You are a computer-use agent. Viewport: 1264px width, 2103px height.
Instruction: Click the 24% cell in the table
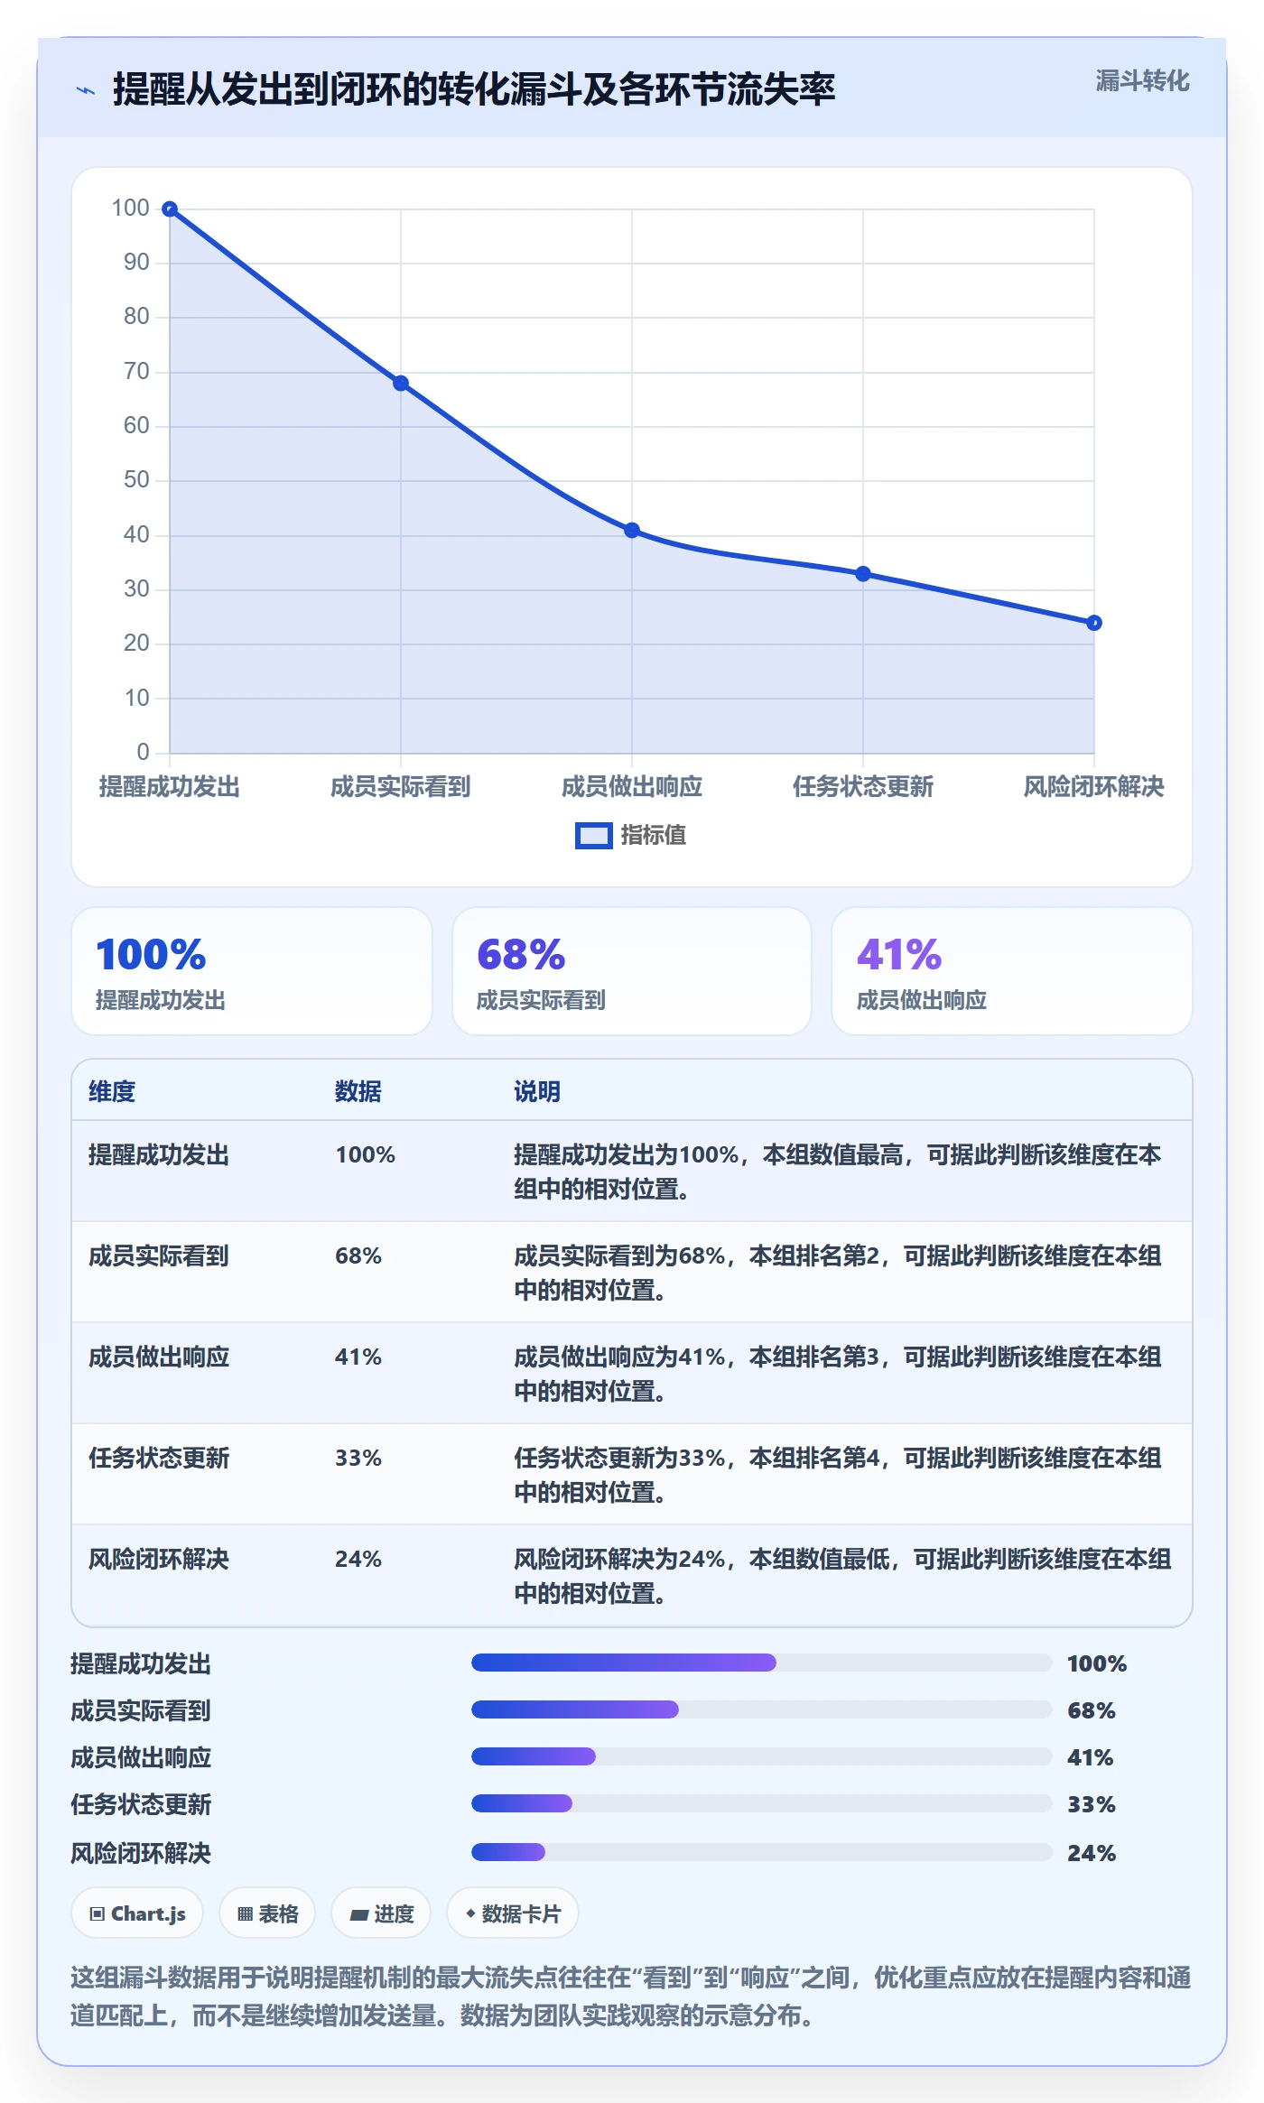point(358,1559)
